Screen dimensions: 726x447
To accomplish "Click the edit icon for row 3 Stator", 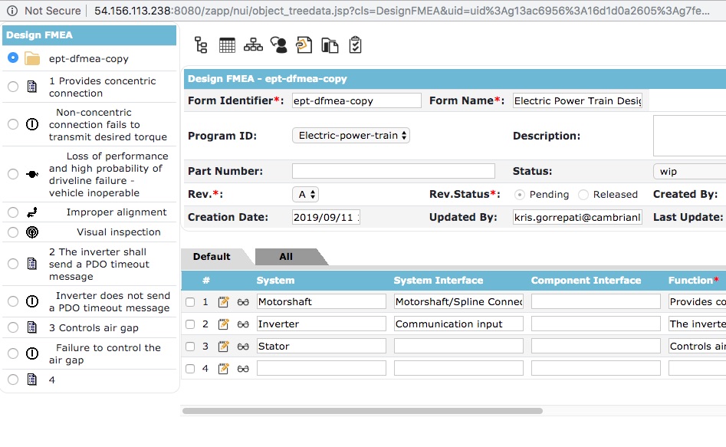I will click(x=223, y=347).
